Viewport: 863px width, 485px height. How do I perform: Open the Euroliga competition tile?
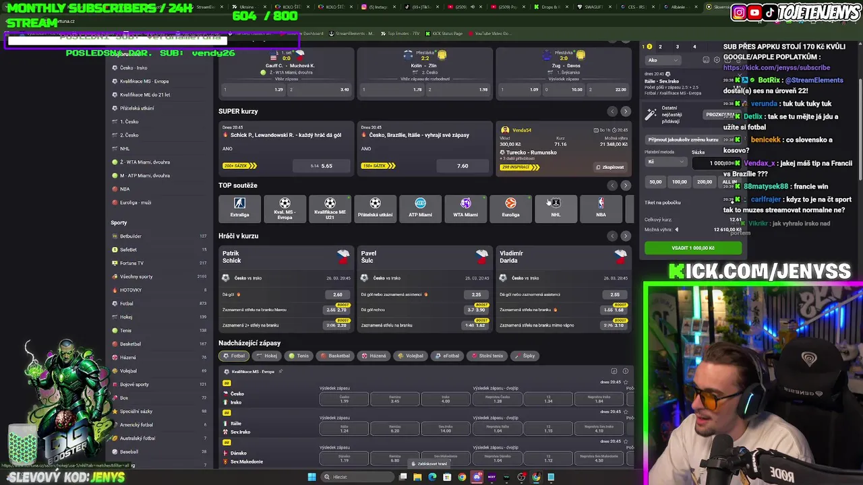coord(510,208)
